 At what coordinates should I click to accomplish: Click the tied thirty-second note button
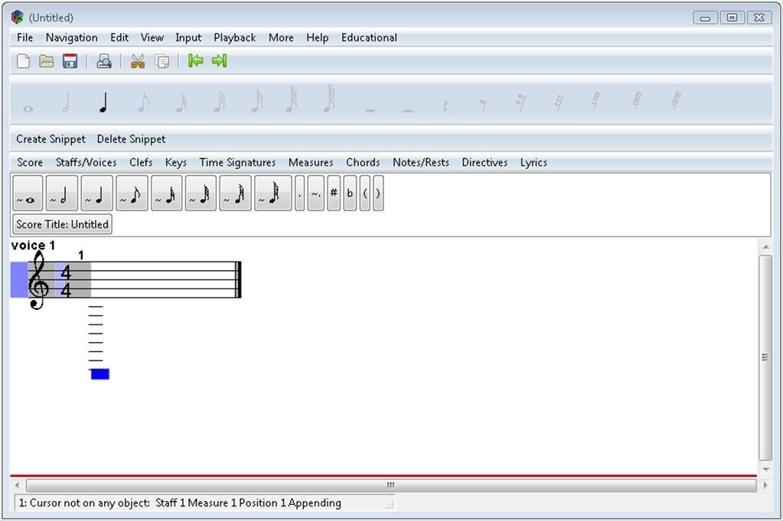[x=201, y=193]
